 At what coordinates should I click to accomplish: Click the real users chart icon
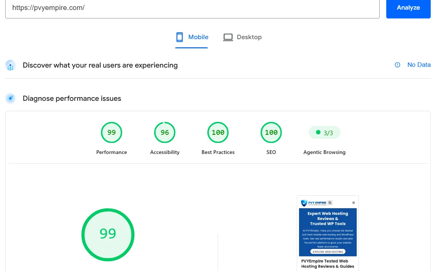[10, 65]
